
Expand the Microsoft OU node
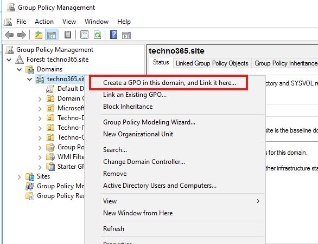(x=40, y=109)
